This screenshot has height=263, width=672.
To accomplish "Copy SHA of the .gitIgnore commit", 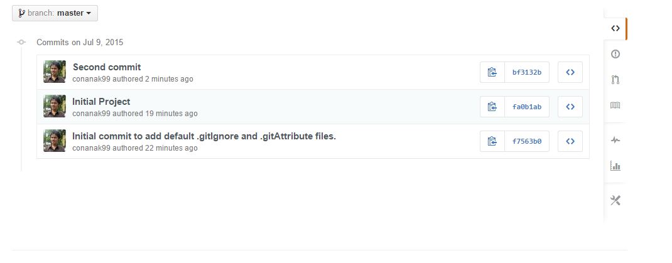I will tap(492, 141).
